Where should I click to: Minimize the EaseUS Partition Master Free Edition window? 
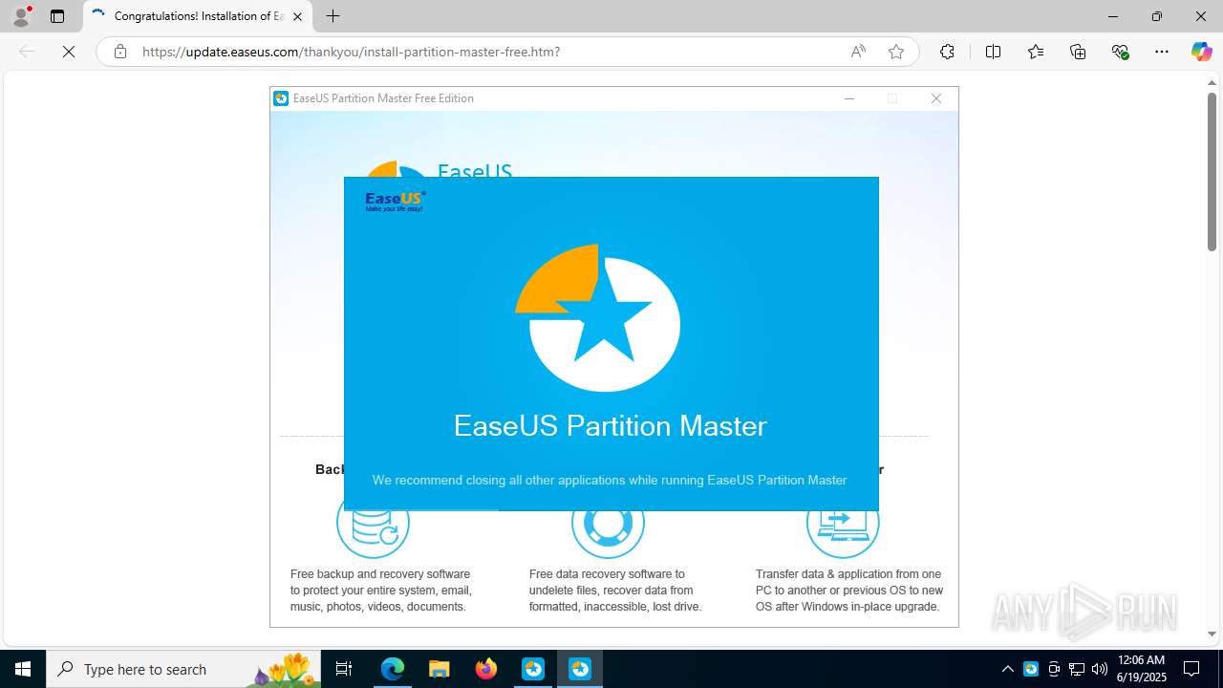pos(849,98)
